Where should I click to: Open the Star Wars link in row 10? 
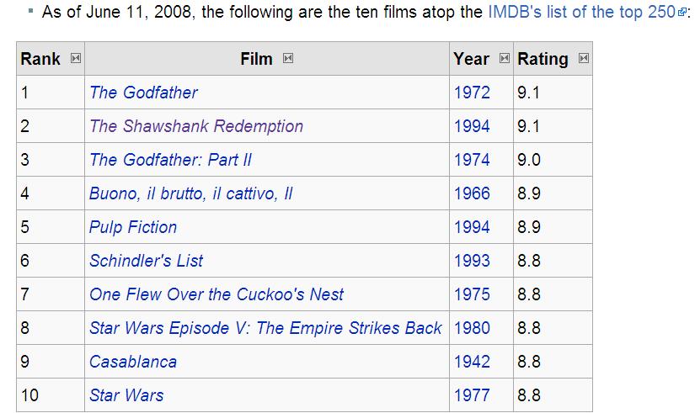[126, 394]
